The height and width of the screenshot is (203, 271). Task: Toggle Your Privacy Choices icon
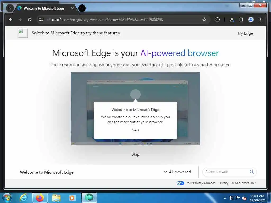coord(180,183)
